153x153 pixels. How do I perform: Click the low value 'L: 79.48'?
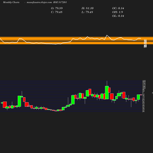pyautogui.click(x=87, y=12)
